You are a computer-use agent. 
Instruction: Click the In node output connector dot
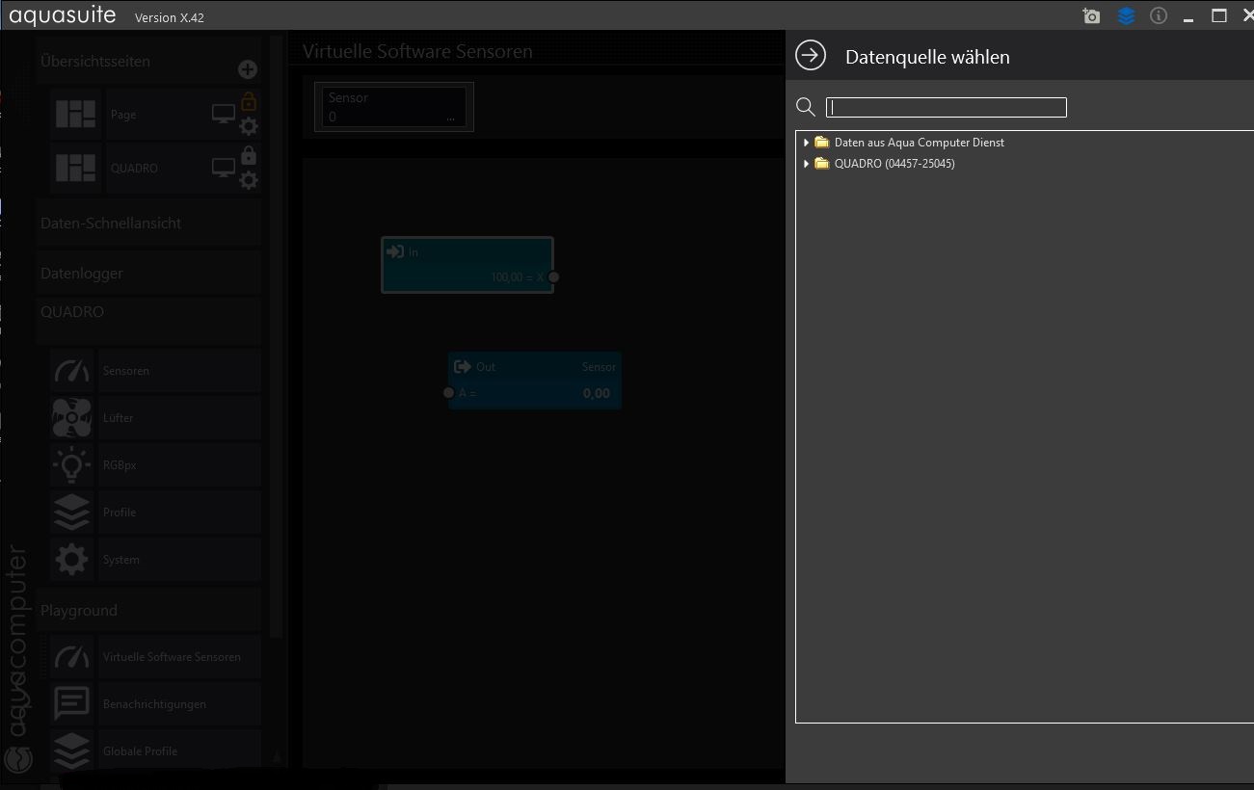(553, 277)
